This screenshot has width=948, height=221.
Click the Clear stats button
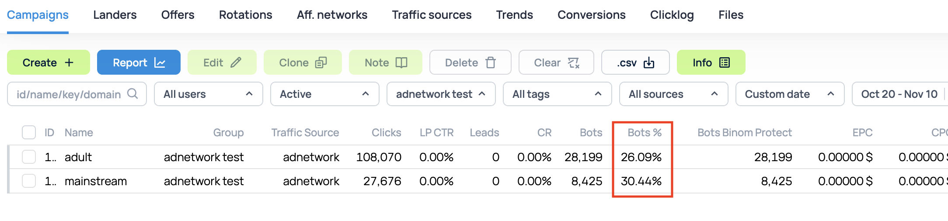(556, 62)
